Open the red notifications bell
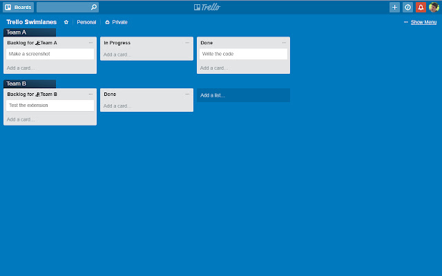The height and width of the screenshot is (276, 442). click(421, 8)
